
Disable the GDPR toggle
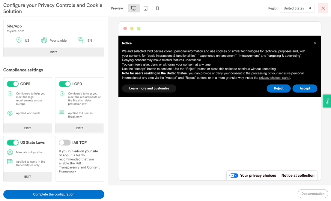pos(13,84)
